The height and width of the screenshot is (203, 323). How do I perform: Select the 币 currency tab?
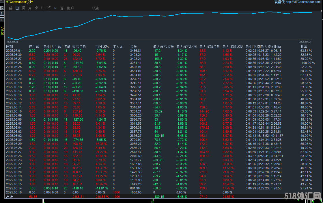point(49,8)
